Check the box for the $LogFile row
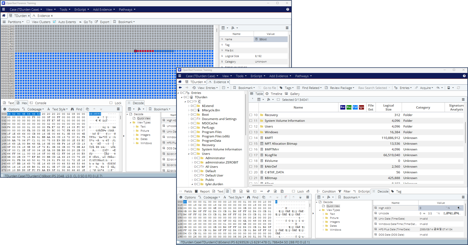The width and height of the screenshot is (468, 245). pyautogui.click(x=251, y=155)
